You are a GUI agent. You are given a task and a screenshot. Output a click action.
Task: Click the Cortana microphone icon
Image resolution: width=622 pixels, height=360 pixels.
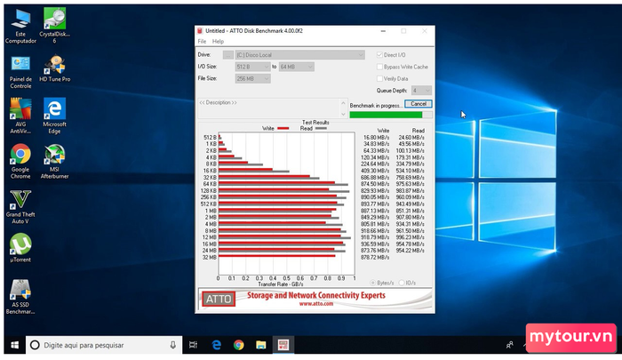[173, 345]
